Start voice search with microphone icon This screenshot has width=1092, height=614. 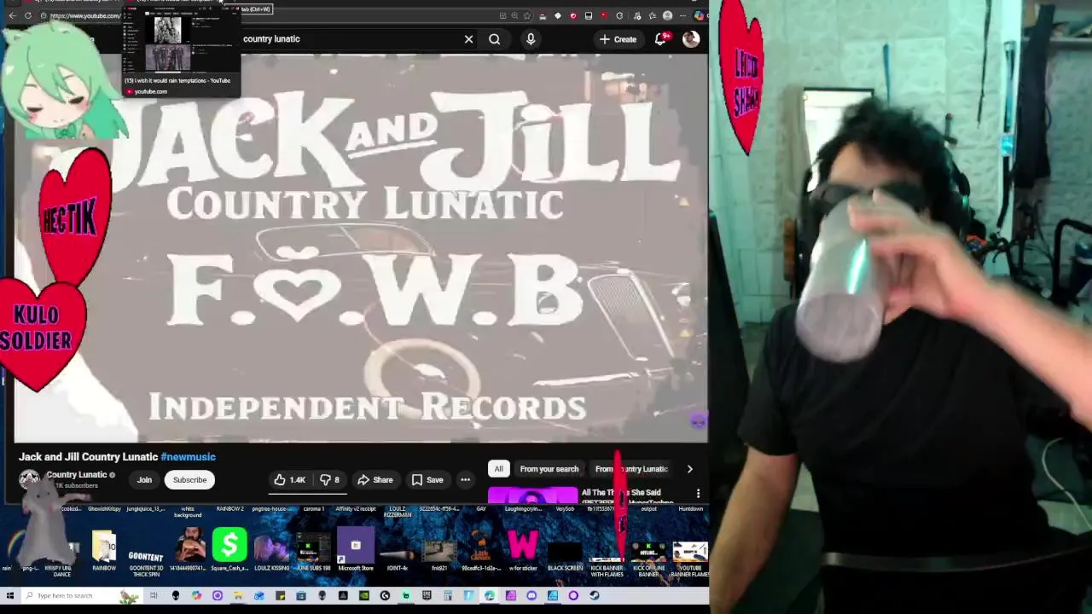tap(531, 38)
